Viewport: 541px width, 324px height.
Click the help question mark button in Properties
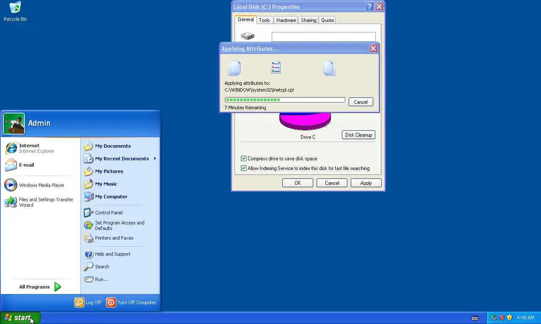pos(369,7)
